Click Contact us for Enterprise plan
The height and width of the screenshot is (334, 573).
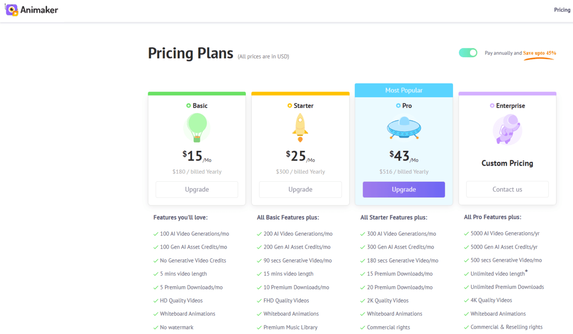point(507,189)
